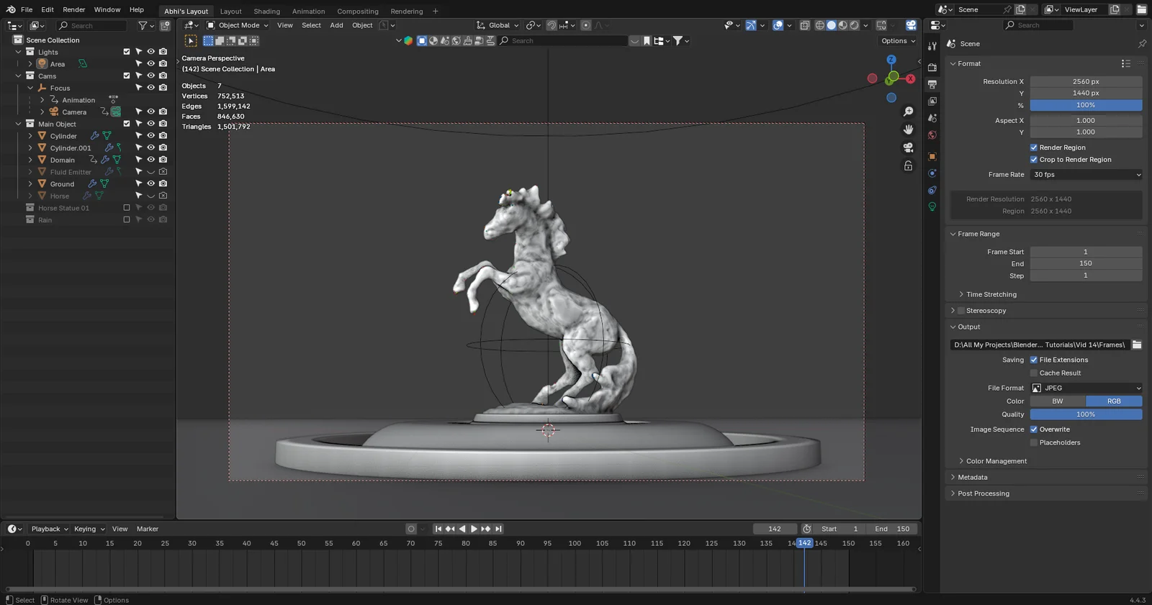Image resolution: width=1152 pixels, height=605 pixels.
Task: Exclude Lights collection via its checkbox
Action: coord(127,52)
